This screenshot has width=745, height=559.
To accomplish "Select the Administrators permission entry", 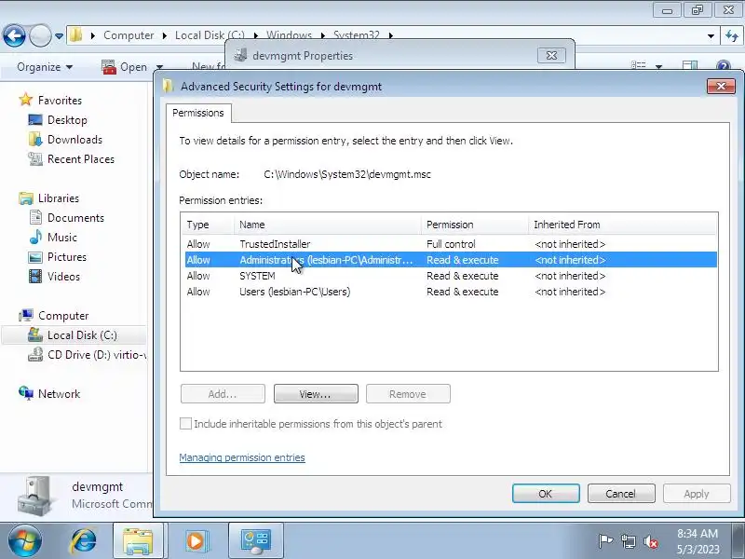I will 451,260.
